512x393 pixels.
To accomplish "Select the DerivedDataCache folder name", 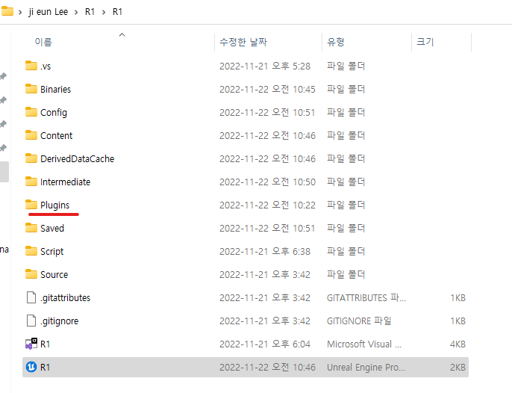I will (x=77, y=159).
